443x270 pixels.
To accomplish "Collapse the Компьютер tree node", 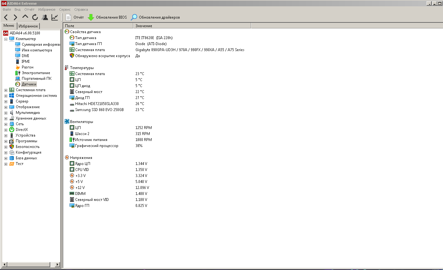I will tap(6, 39).
